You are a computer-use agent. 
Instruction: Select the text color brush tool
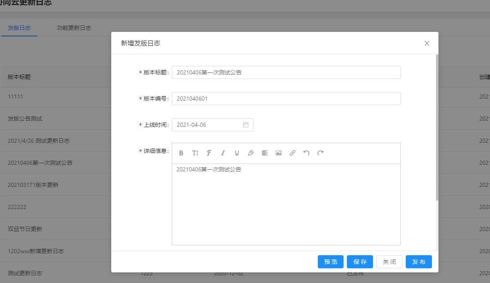click(251, 153)
